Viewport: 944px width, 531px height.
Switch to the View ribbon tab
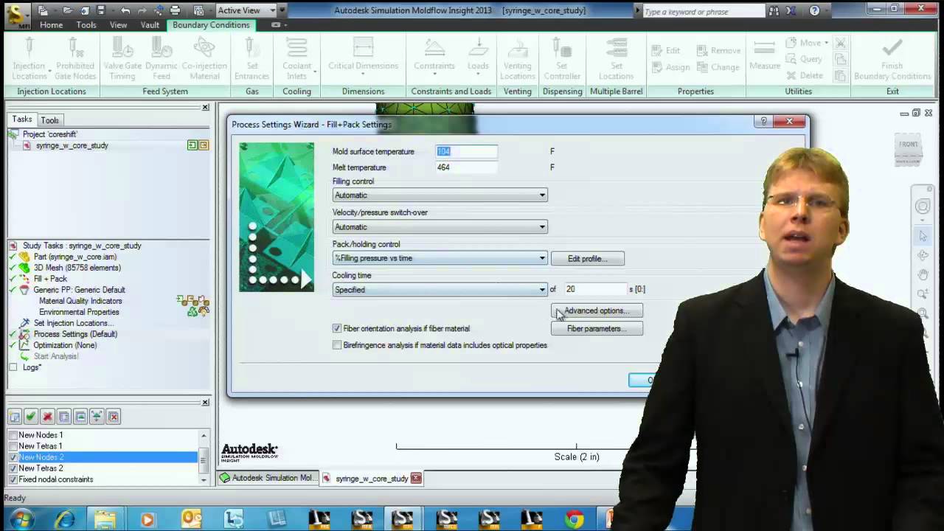coord(118,25)
